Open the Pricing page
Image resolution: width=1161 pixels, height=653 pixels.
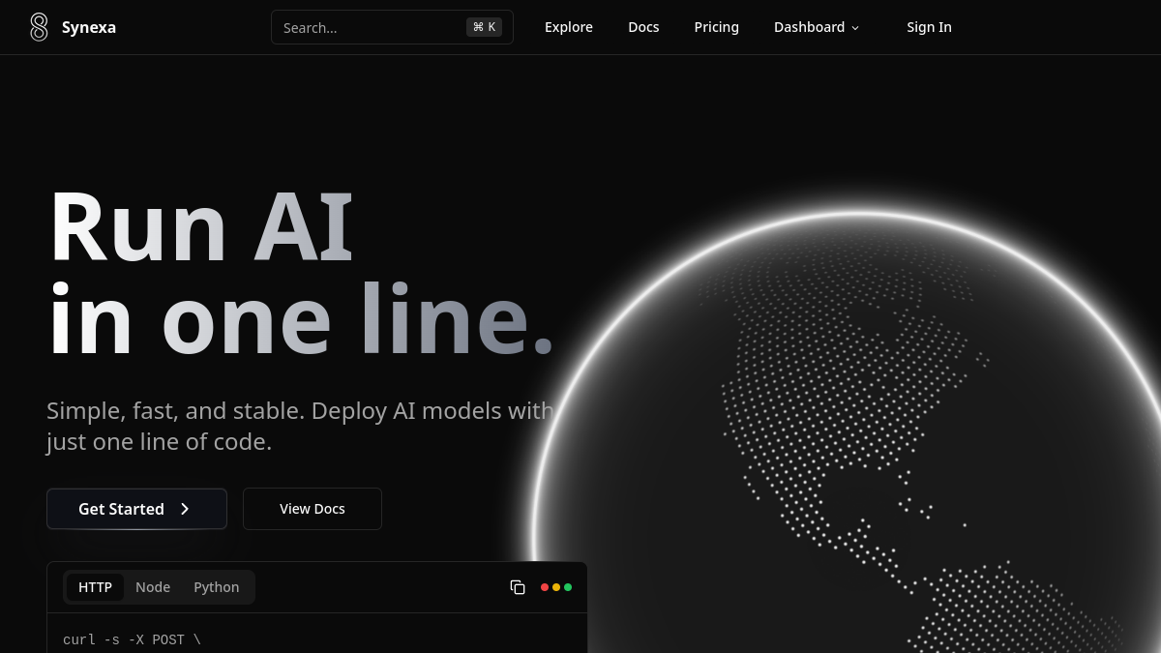coord(717,27)
